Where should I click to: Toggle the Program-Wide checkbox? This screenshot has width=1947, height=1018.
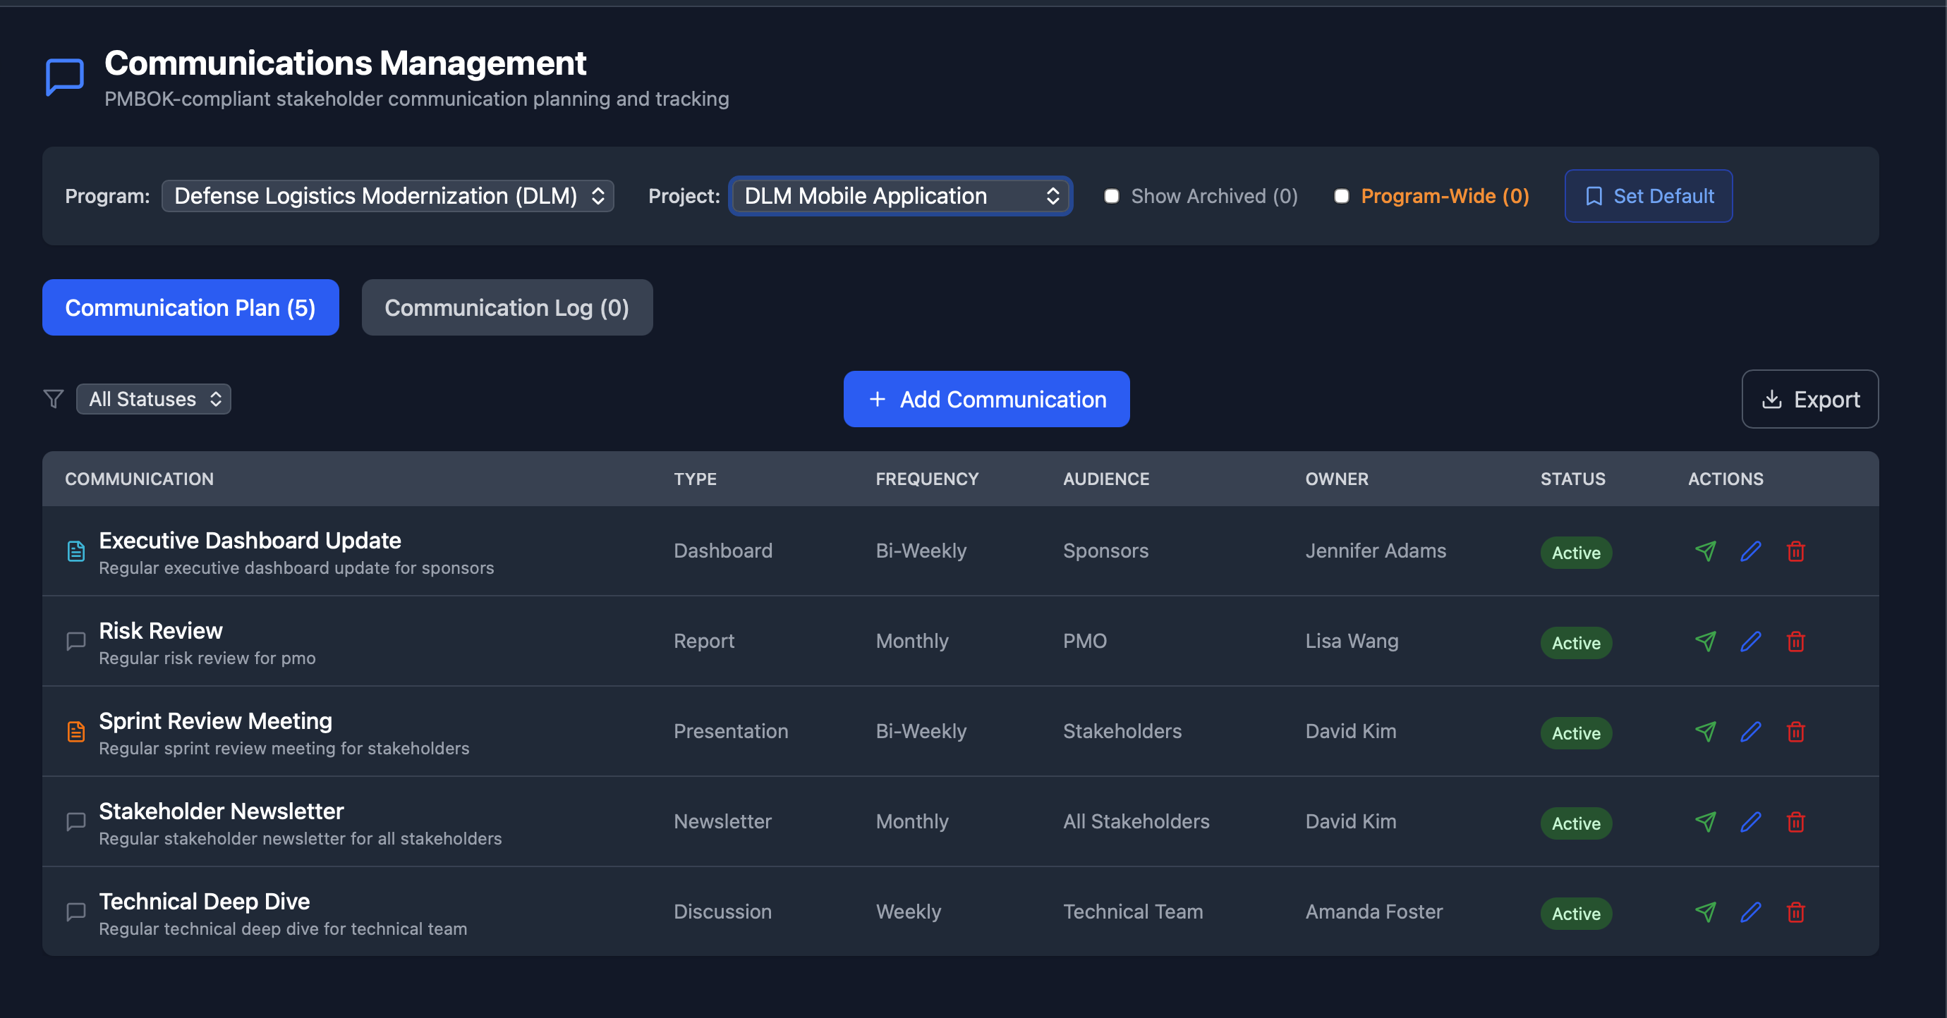click(1341, 197)
